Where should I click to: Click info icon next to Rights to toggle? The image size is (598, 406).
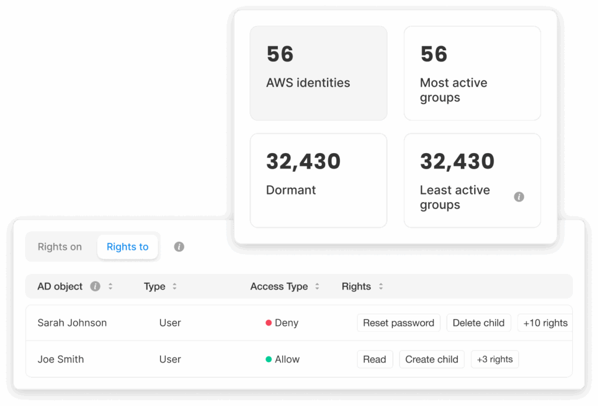coord(179,247)
